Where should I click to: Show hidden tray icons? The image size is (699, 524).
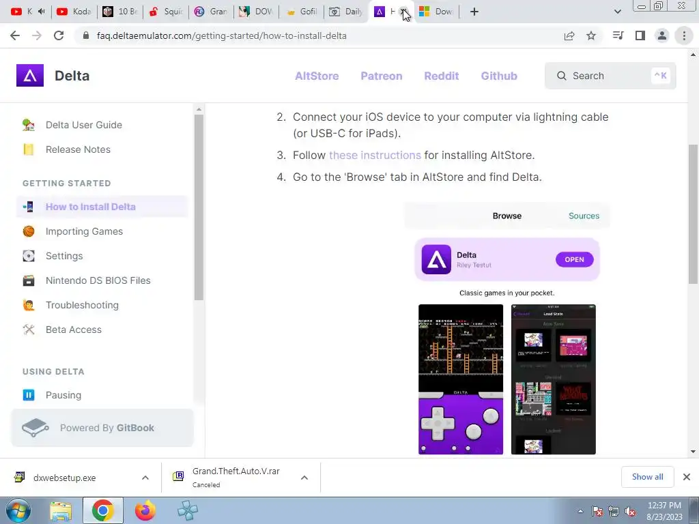[580, 511]
